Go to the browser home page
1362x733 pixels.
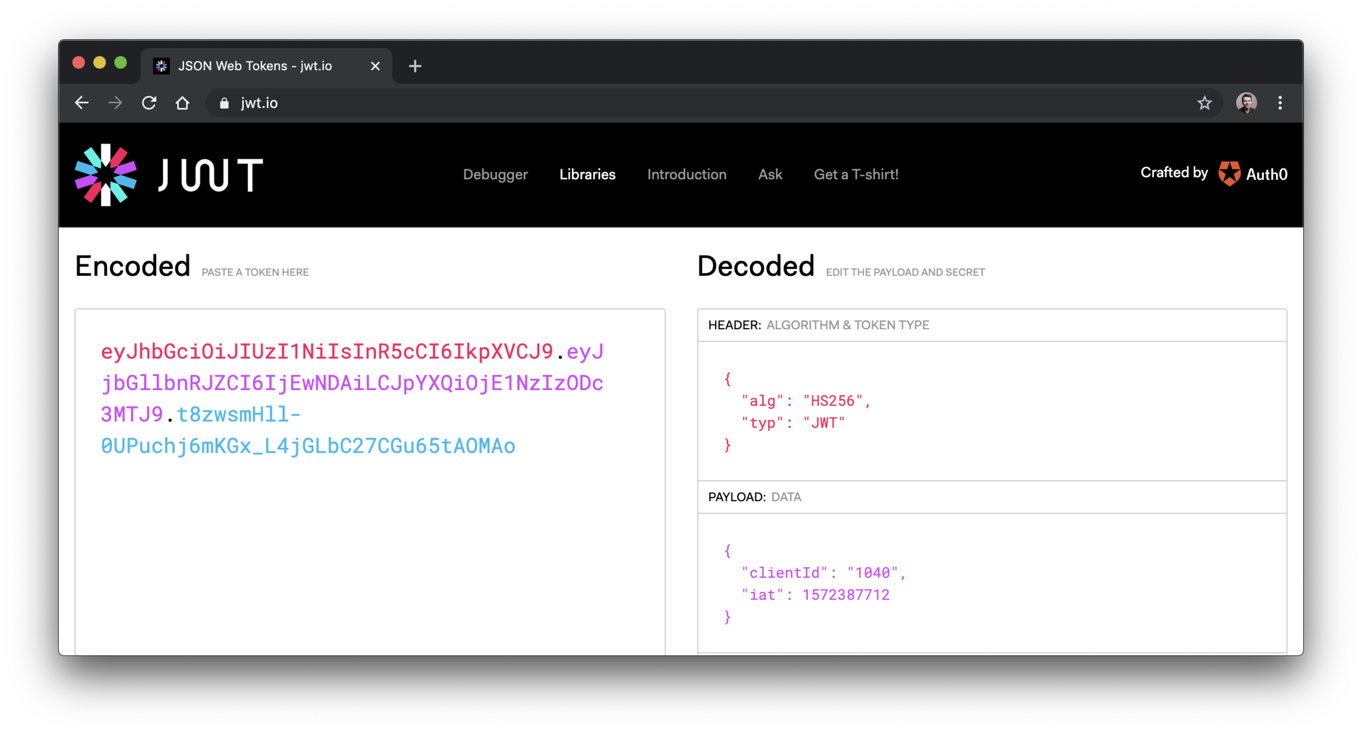coord(183,103)
